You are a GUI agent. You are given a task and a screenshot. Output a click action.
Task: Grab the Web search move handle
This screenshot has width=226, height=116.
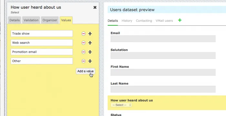pos(90,43)
